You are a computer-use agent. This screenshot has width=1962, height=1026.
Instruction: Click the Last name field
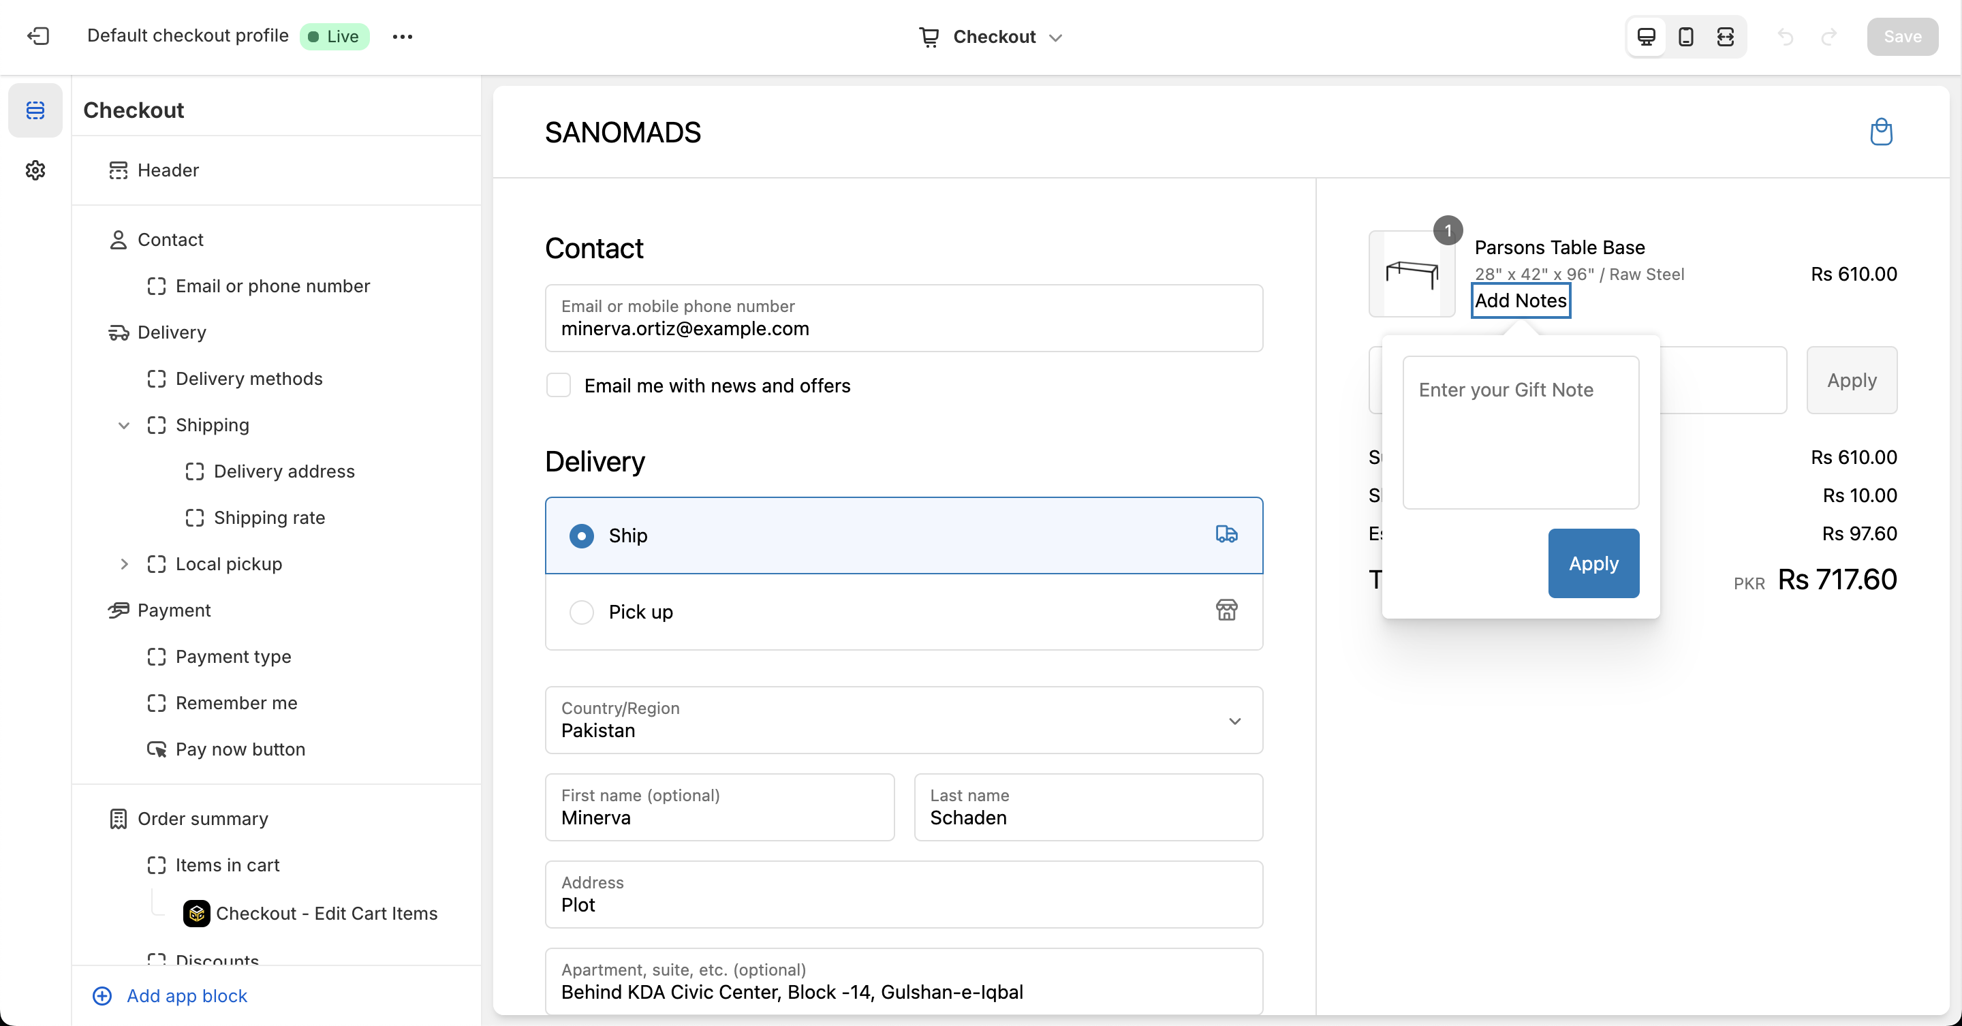(x=1089, y=807)
